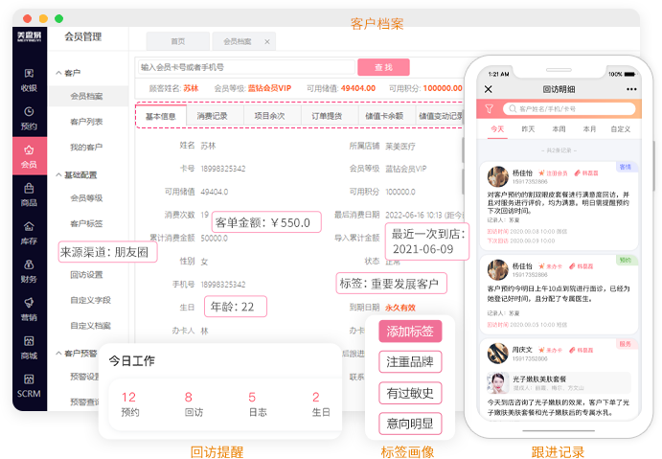Image resolution: width=662 pixels, height=459 pixels.
Task: Click the 查找 search button
Action: [383, 67]
